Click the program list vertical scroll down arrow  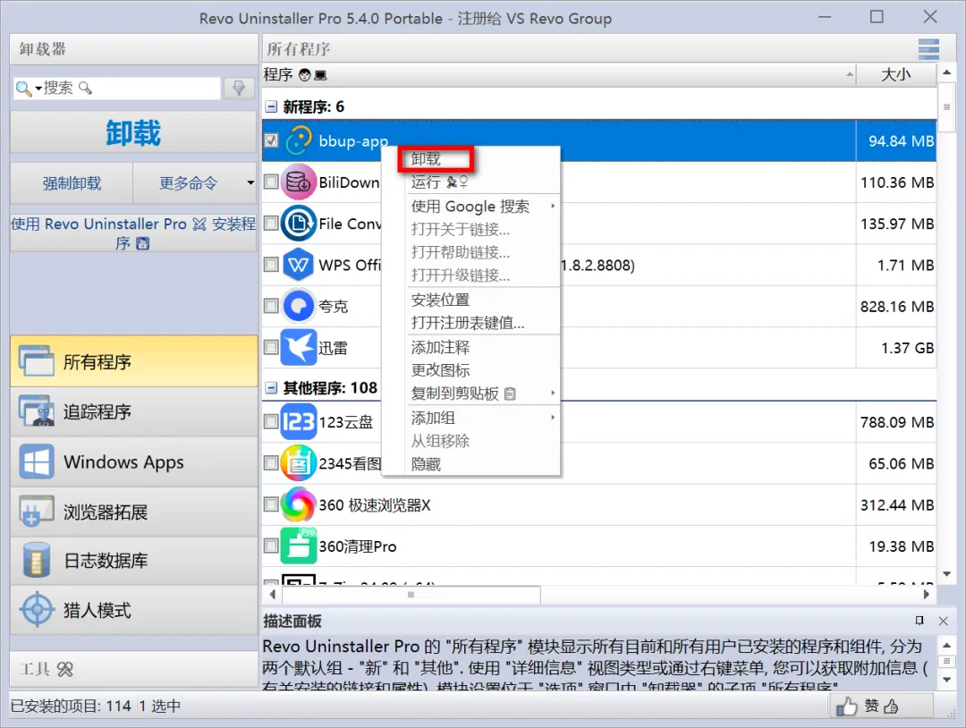tap(946, 573)
